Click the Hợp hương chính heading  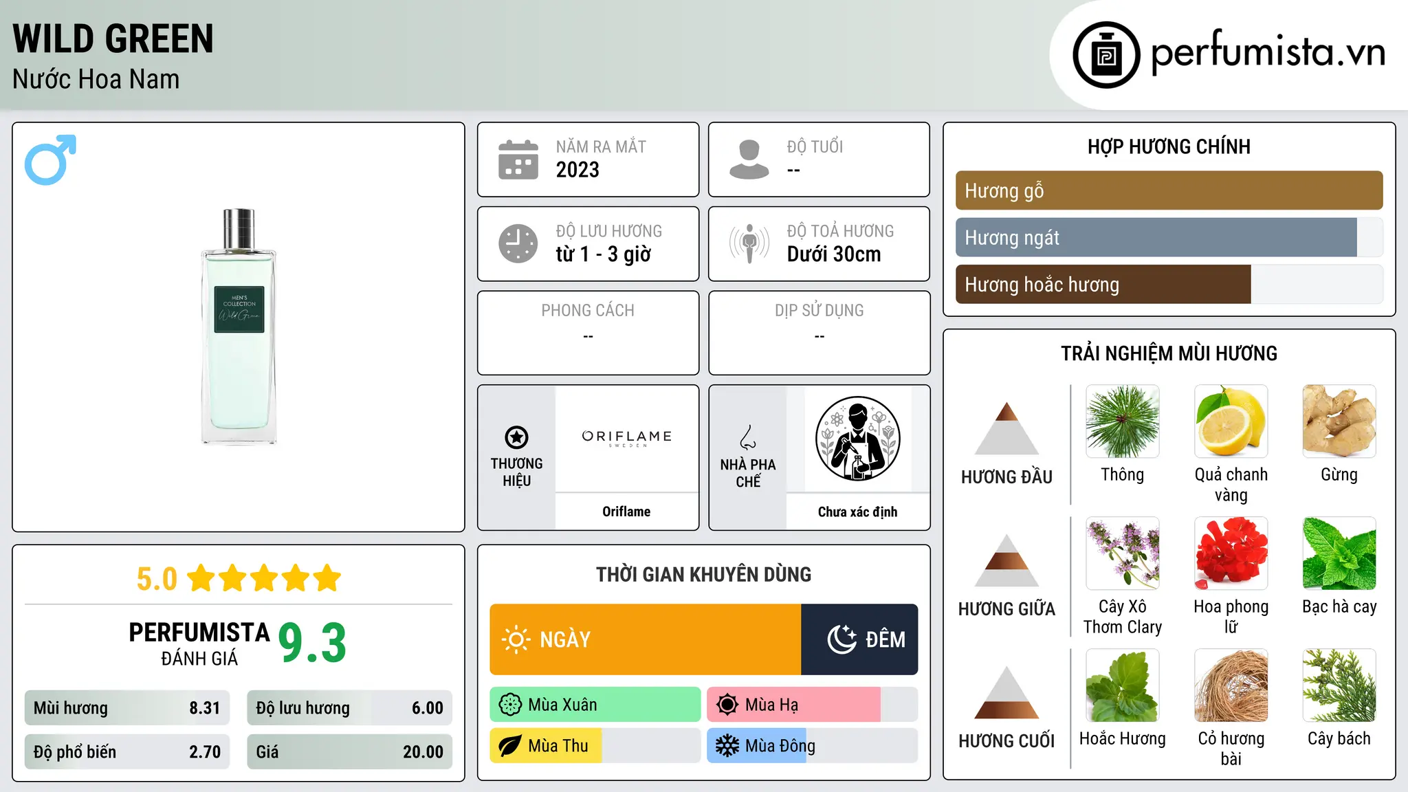[x=1169, y=146]
